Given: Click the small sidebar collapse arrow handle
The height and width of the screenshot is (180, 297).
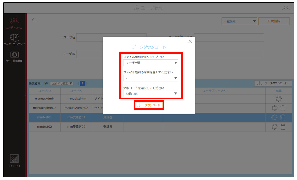Looking at the screenshot, I should (x=26, y=95).
